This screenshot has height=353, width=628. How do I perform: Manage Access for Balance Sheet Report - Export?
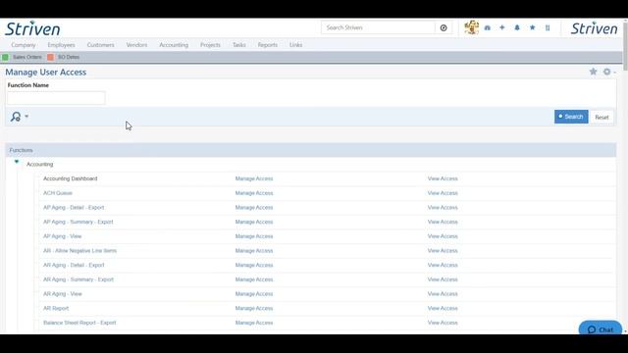click(254, 323)
